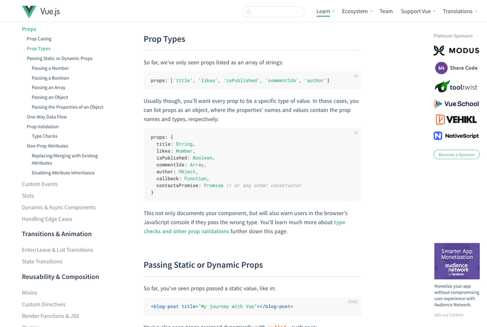Viewport: 487px width, 327px height.
Task: Select the Team menu item
Action: (386, 11)
